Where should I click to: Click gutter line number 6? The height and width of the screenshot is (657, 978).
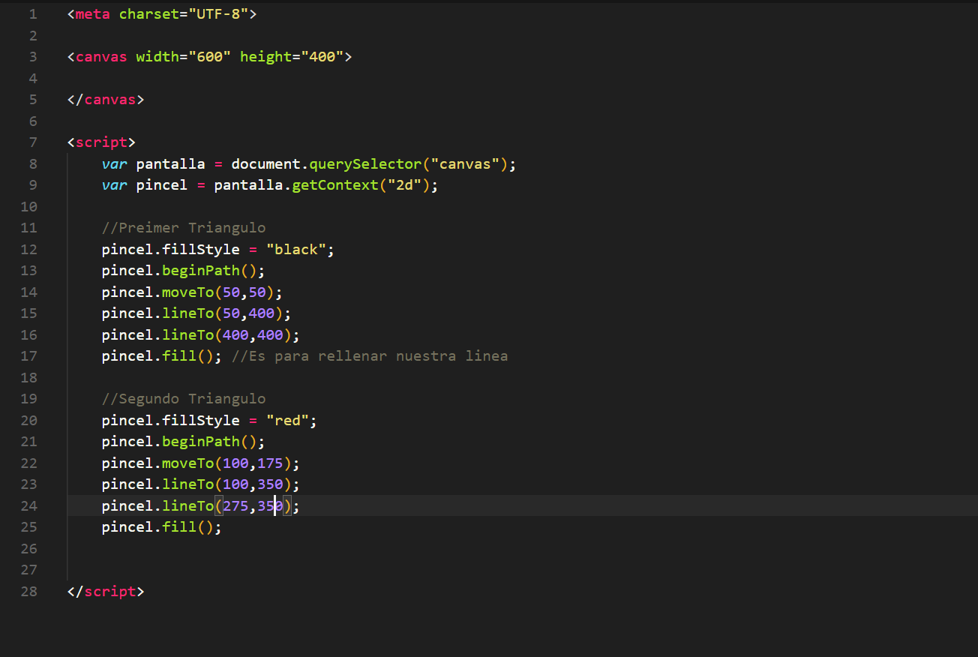pos(32,121)
